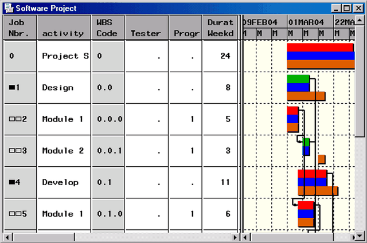Image resolution: width=367 pixels, height=243 pixels.
Task: Select job number 0 row header
Action: [x=20, y=56]
